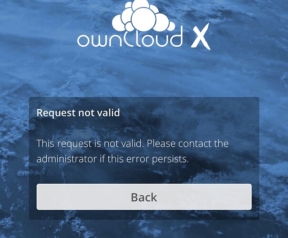Click the ownCloud cloud logo icon

tap(144, 16)
